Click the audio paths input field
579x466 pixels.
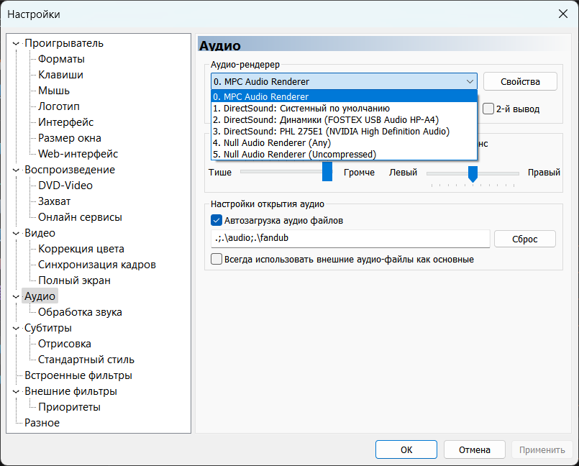tap(350, 239)
